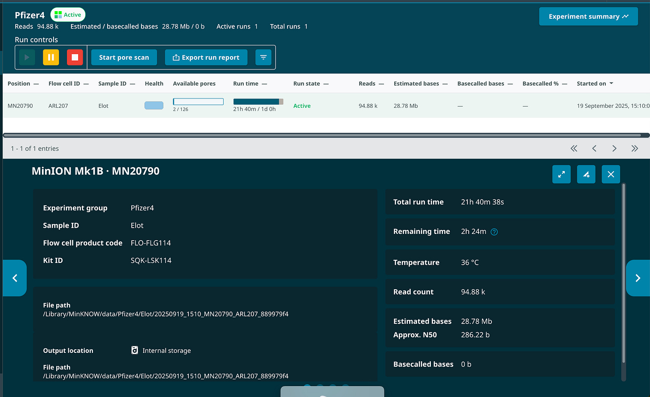Sort by Basecalled % column header

tap(545, 83)
